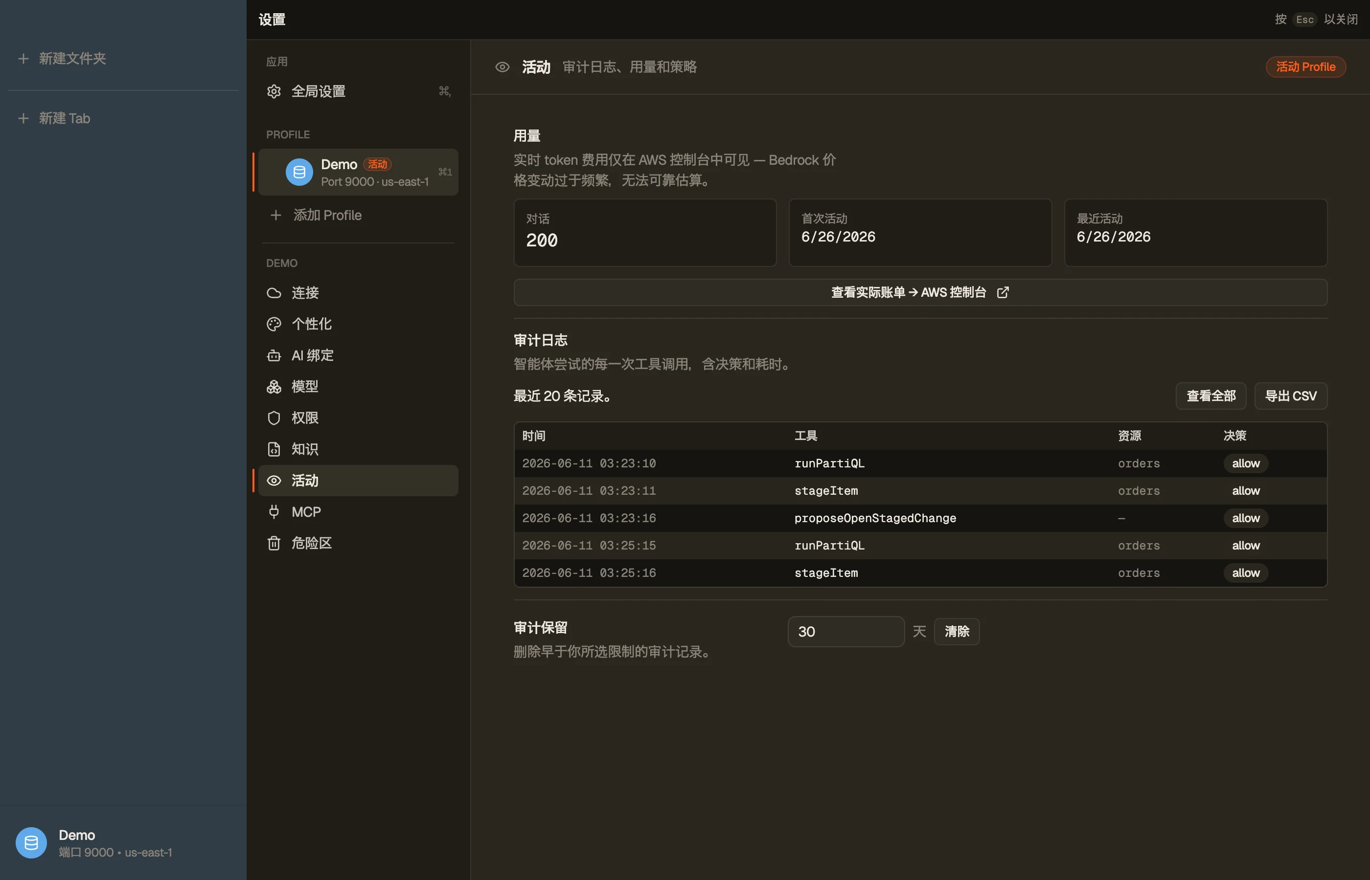Click the trash icon beside 危险区
Screen dimensions: 1370x880
[x=274, y=543]
